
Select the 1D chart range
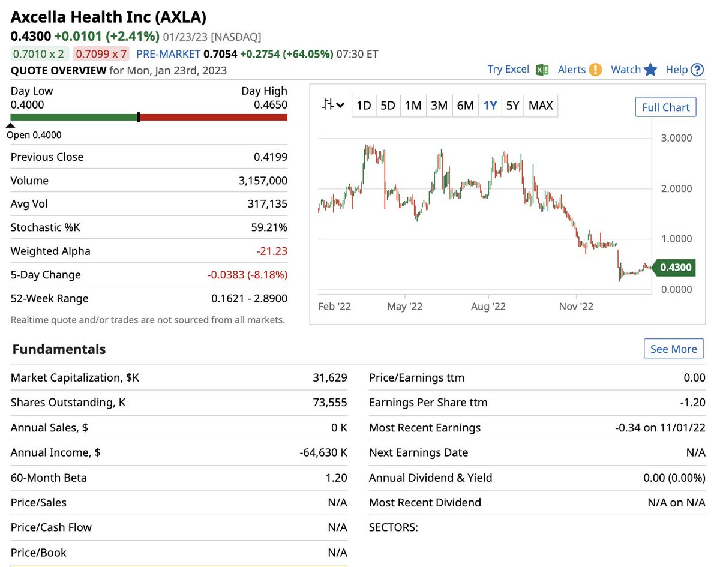pyautogui.click(x=364, y=106)
